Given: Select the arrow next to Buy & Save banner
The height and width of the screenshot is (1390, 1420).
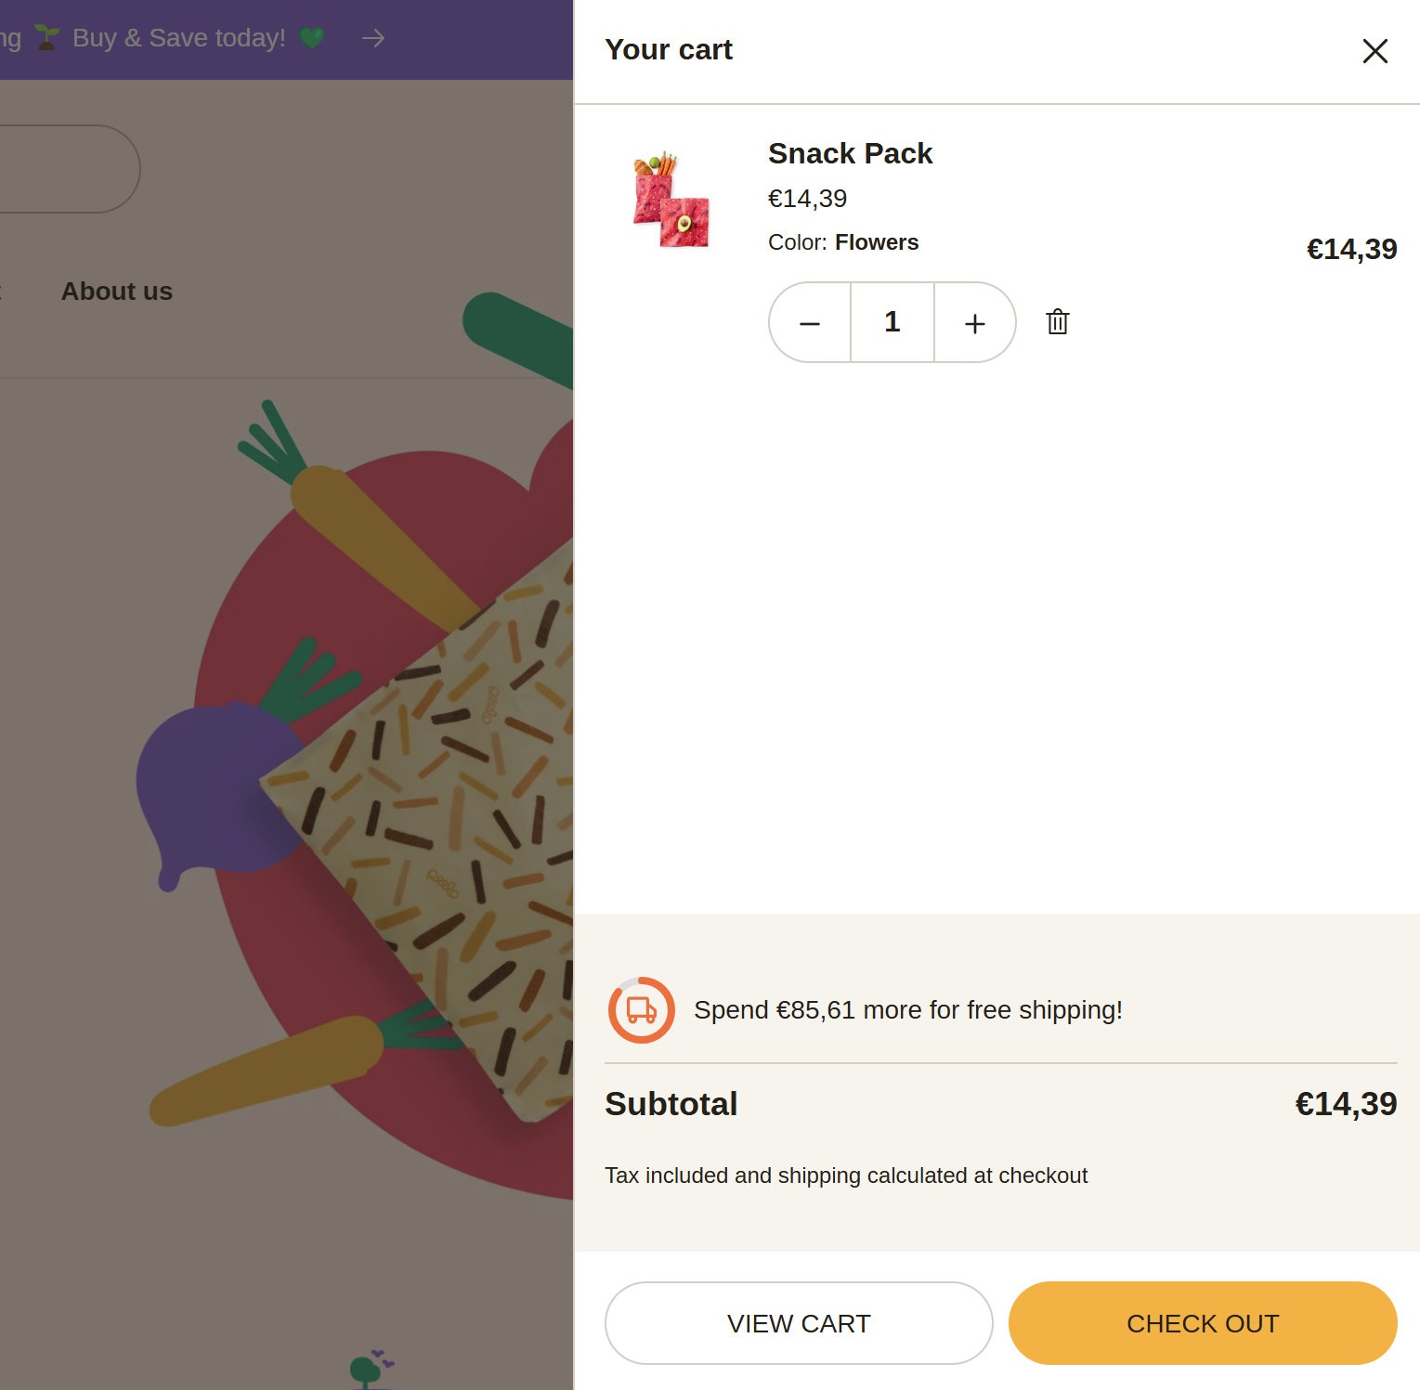Looking at the screenshot, I should click(372, 38).
